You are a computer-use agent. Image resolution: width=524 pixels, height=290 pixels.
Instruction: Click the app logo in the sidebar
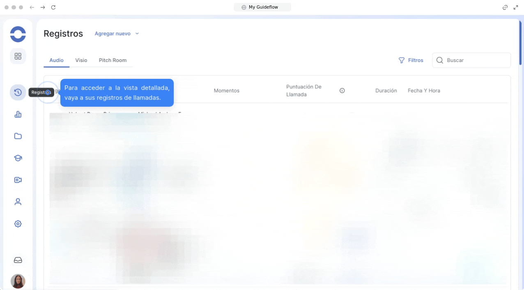(18, 34)
